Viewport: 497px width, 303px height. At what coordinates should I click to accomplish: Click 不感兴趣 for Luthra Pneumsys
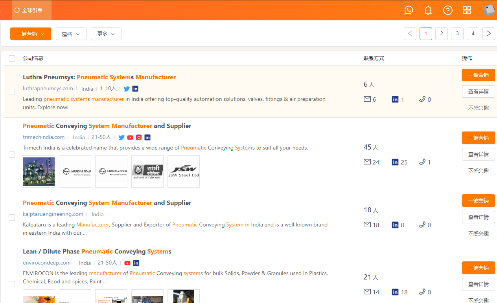[479, 108]
